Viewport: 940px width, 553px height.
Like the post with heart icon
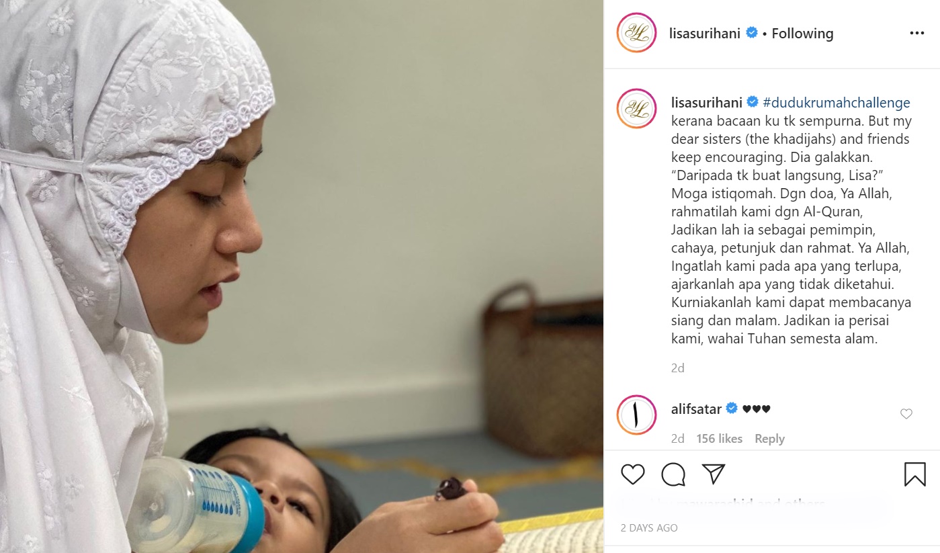pos(633,474)
